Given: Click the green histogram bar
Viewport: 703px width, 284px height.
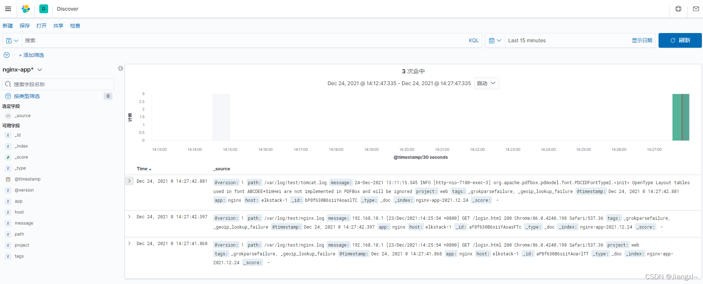Looking at the screenshot, I should pyautogui.click(x=681, y=117).
